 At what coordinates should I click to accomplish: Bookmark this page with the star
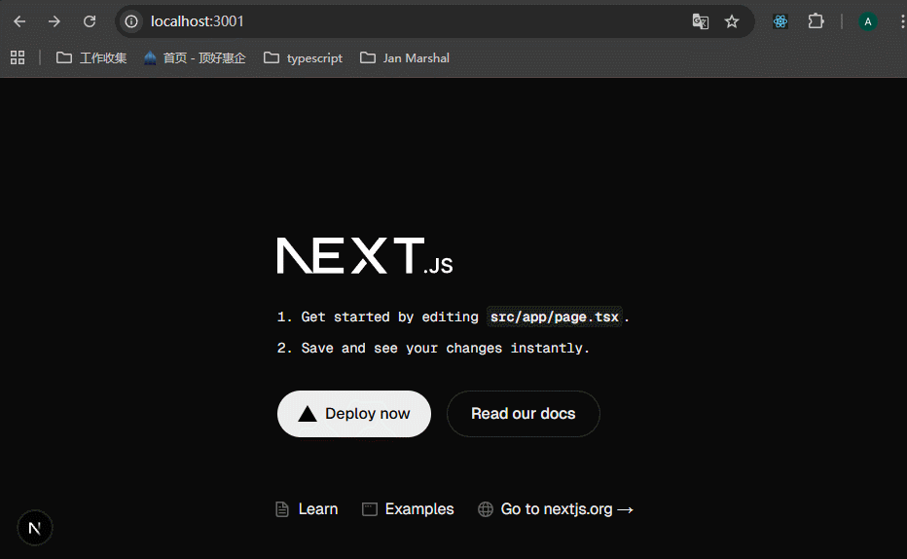tap(732, 21)
